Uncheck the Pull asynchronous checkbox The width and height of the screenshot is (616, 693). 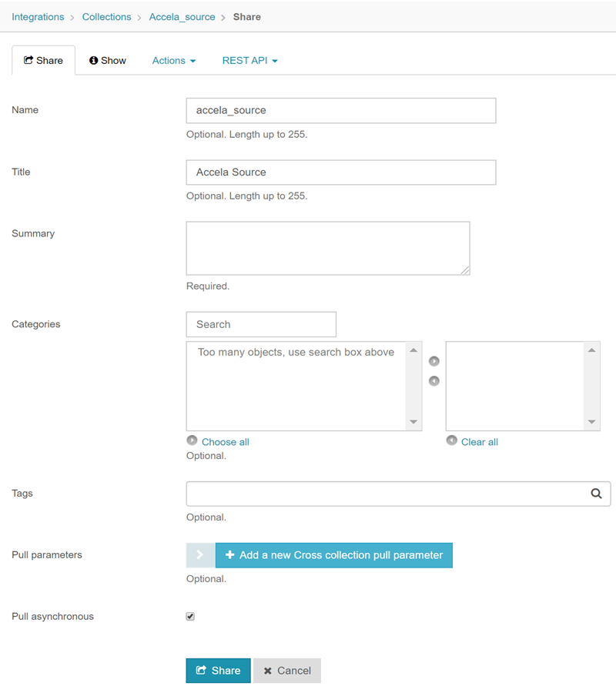(190, 617)
